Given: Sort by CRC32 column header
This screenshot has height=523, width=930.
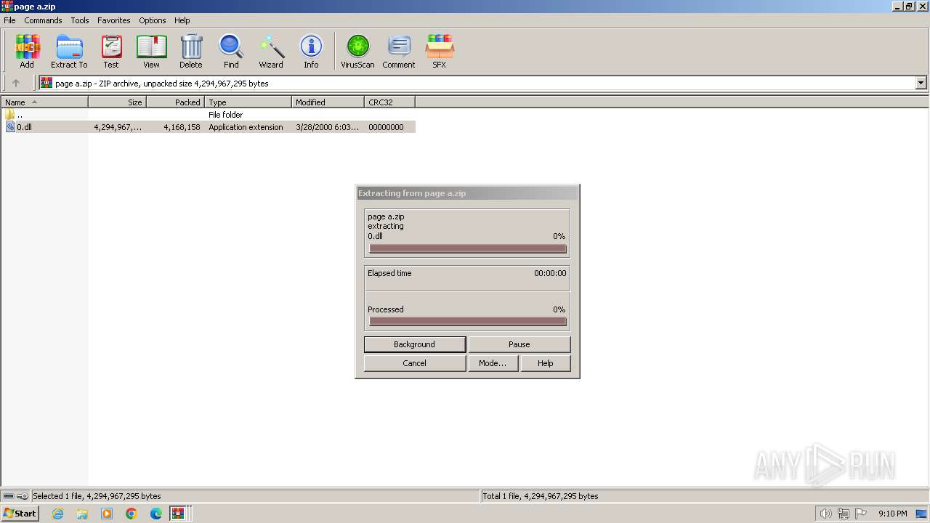Looking at the screenshot, I should pyautogui.click(x=389, y=102).
